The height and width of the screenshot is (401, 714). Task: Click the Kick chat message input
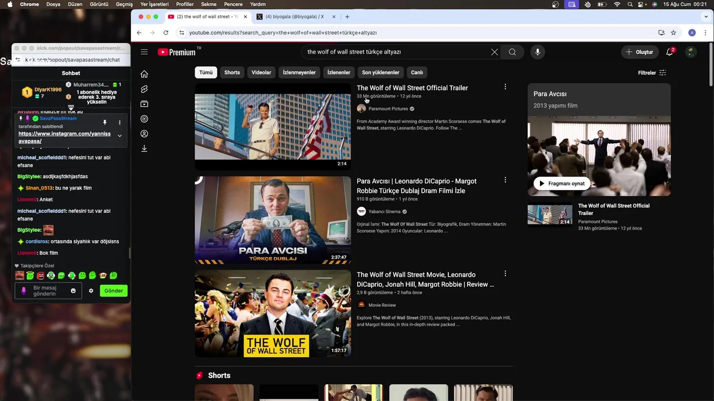point(49,291)
